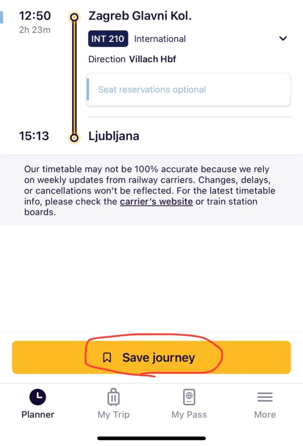
Task: Click the bookmark icon on Save journey
Action: pyautogui.click(x=107, y=358)
